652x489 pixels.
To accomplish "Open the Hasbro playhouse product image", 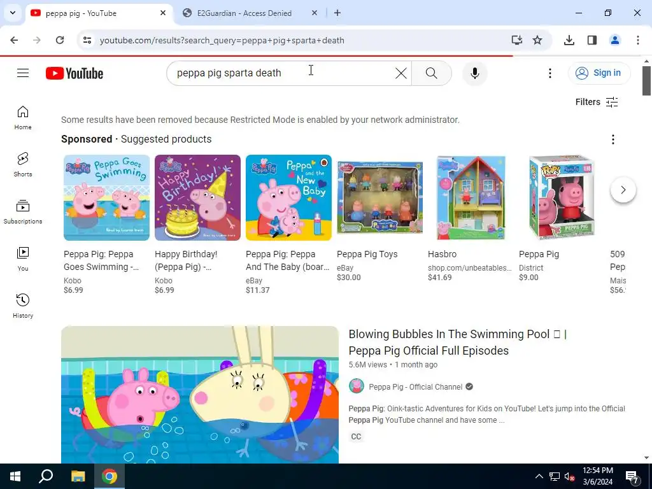I will [471, 197].
